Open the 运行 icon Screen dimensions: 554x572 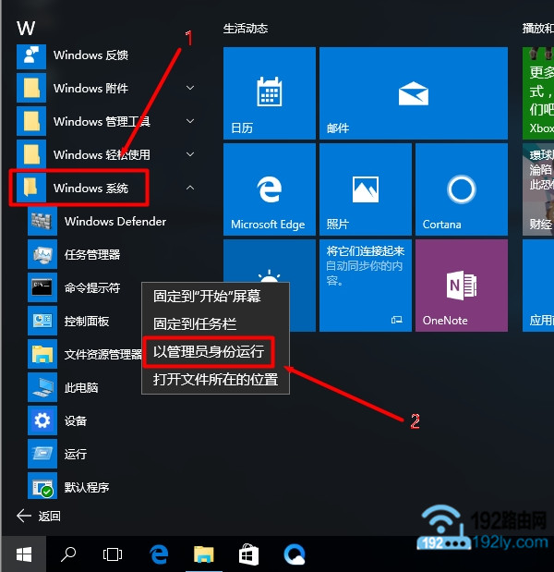[x=42, y=454]
